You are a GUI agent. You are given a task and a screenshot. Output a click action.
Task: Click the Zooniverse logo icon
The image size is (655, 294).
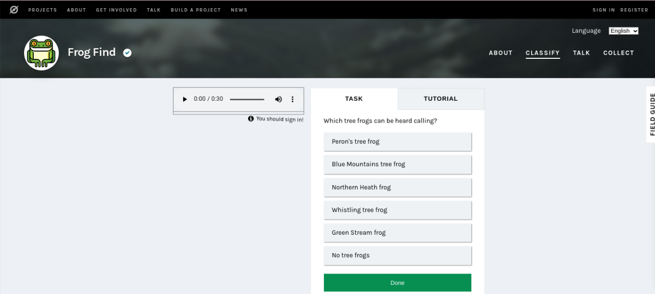pyautogui.click(x=14, y=10)
